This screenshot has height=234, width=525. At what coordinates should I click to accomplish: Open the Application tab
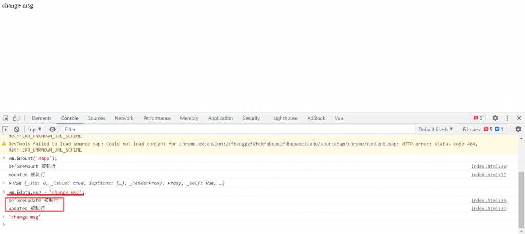pos(220,118)
